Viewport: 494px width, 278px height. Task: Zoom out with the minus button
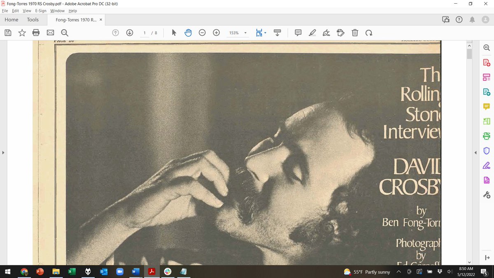(202, 33)
